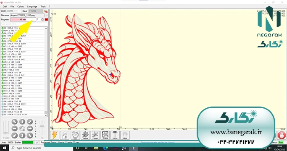Jog the laser right with the arrow button
This screenshot has width=287, height=151.
tap(30, 128)
